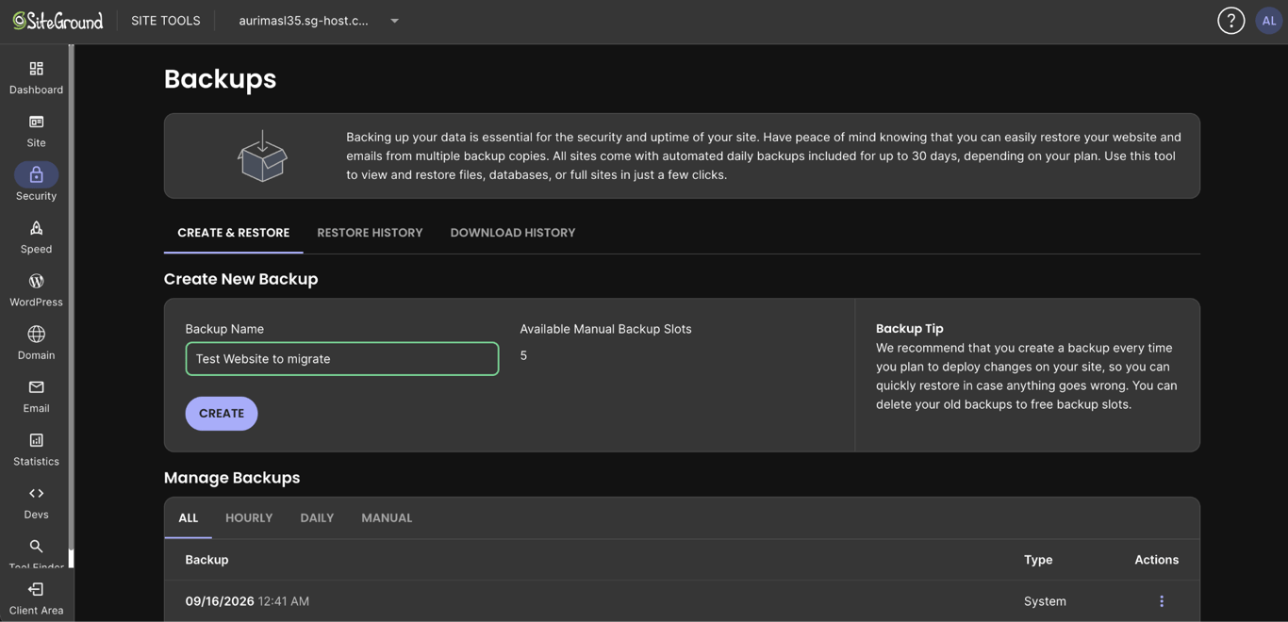1288x622 pixels.
Task: Open the Domain globe icon
Action: (36, 334)
